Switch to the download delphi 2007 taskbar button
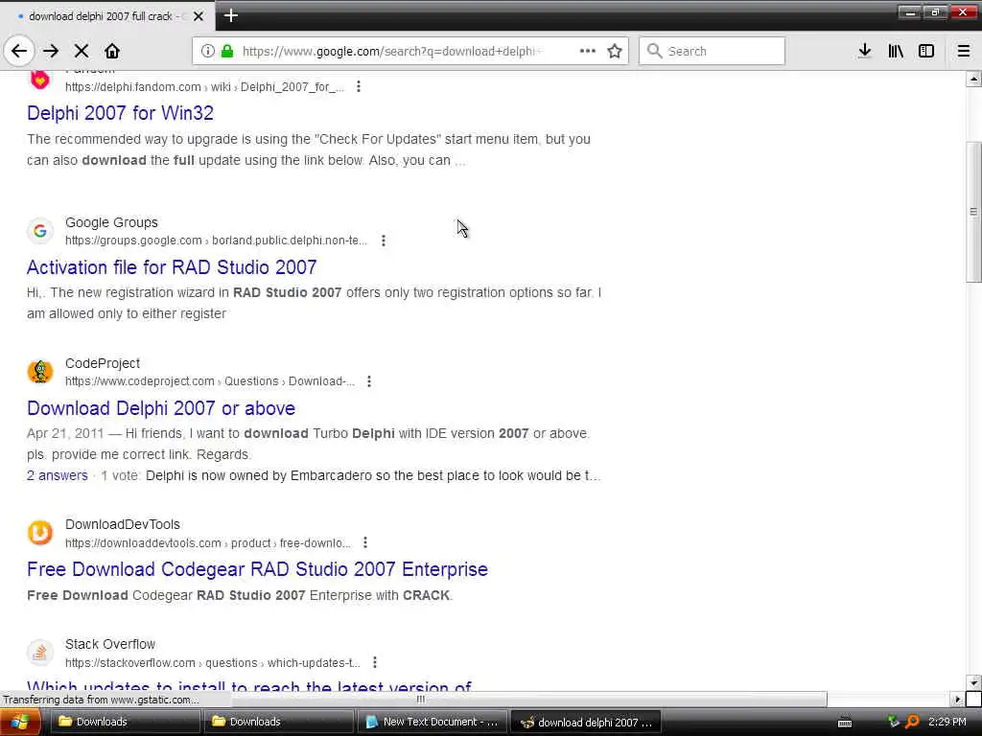This screenshot has width=982, height=736. pos(587,722)
